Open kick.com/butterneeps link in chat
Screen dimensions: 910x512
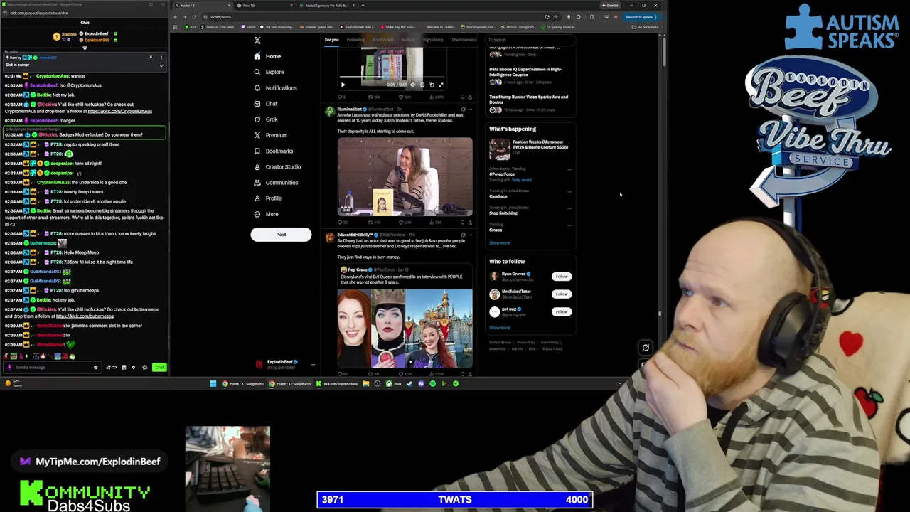click(85, 316)
